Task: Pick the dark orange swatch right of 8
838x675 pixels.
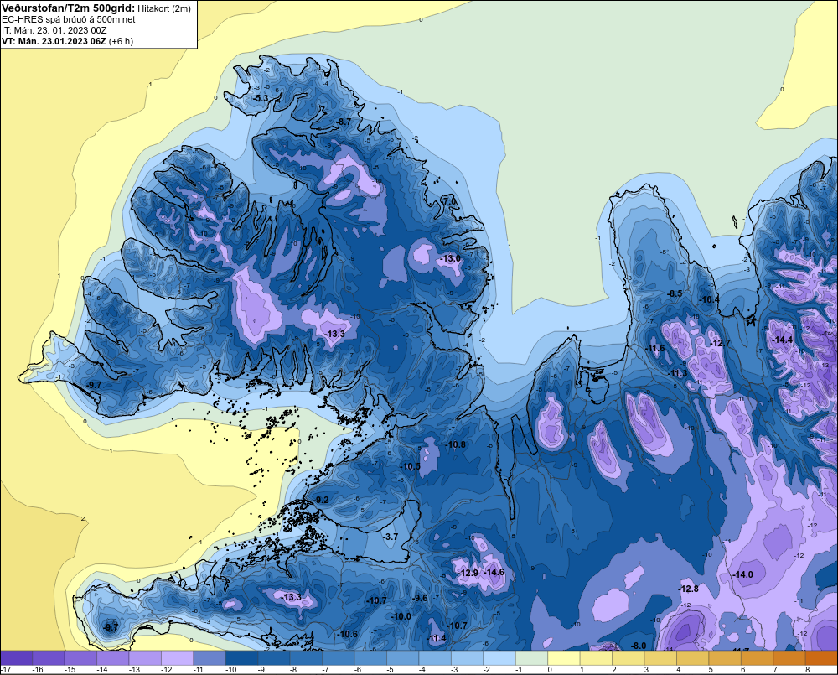Action: (821, 658)
